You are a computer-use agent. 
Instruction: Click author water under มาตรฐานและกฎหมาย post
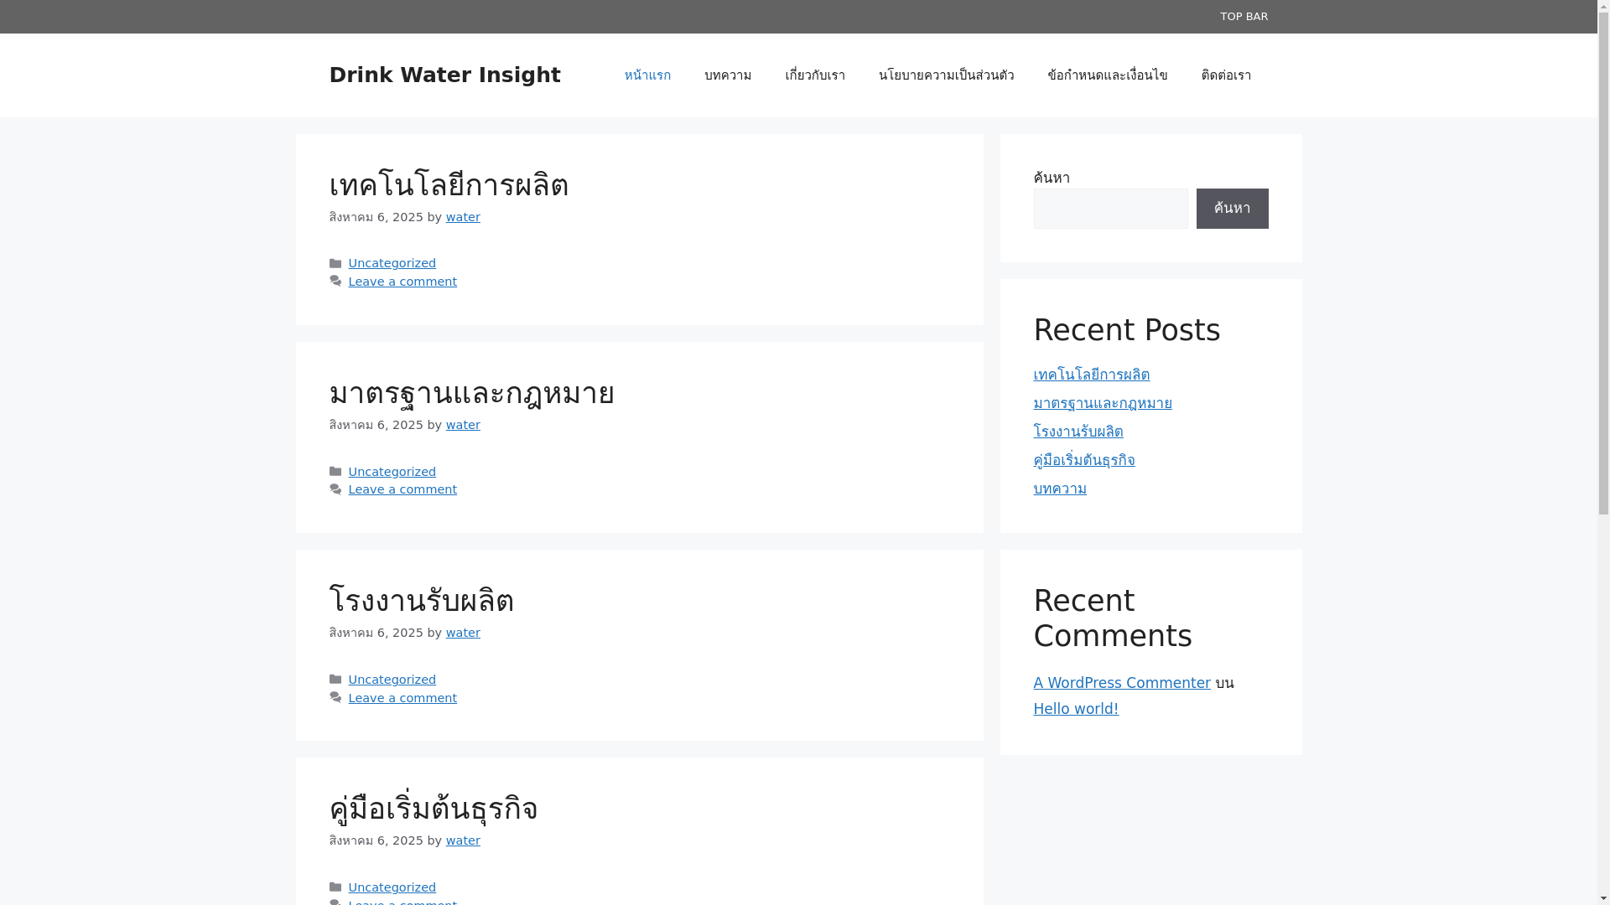(463, 425)
